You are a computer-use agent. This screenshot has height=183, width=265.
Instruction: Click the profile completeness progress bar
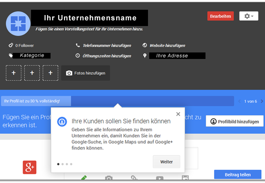pyautogui.click(x=117, y=101)
